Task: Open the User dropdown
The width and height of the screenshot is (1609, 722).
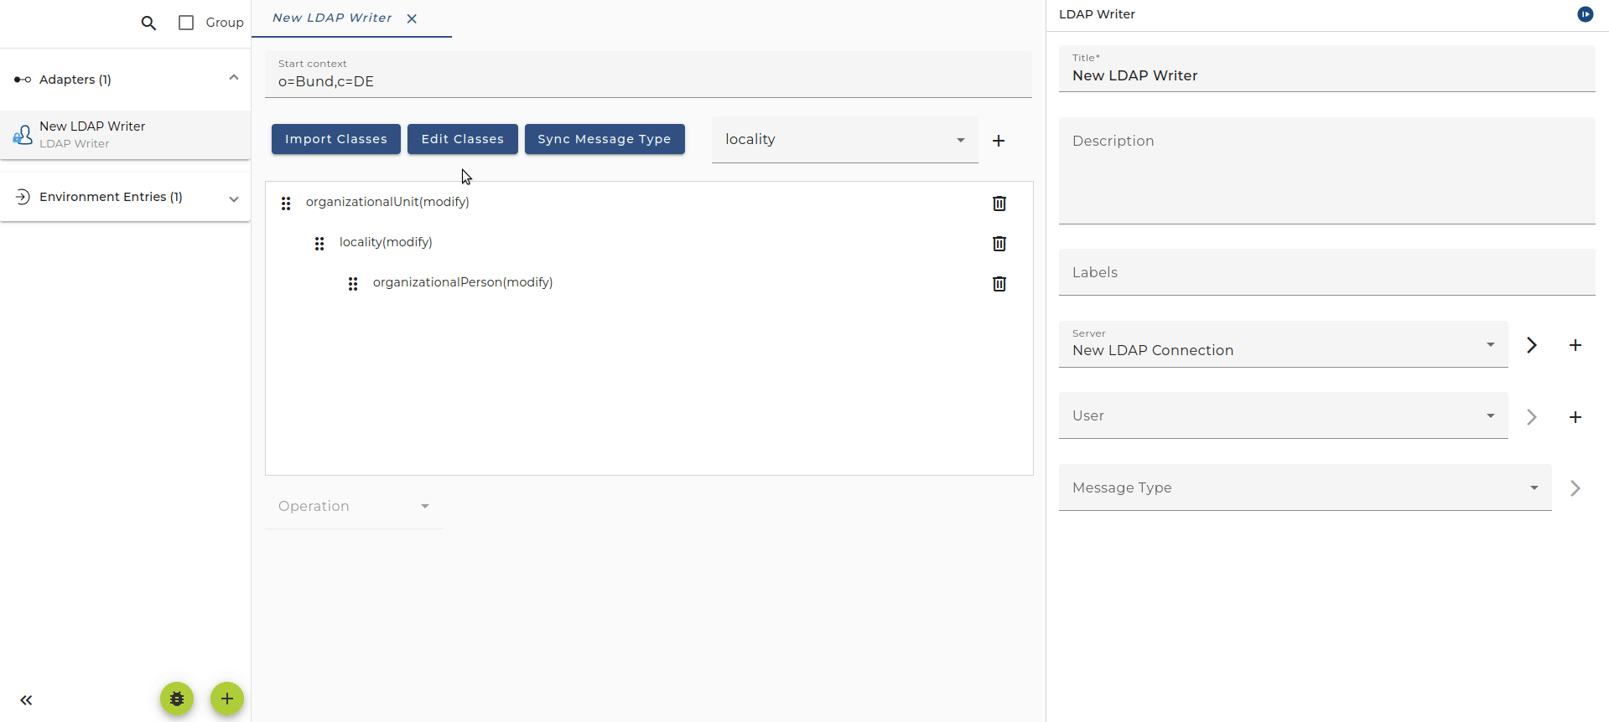Action: (1283, 415)
